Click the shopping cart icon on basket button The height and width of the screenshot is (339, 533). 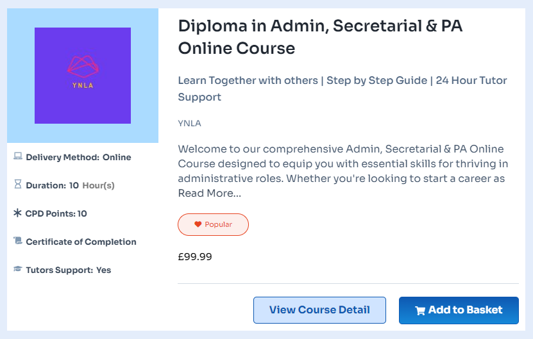pos(420,310)
